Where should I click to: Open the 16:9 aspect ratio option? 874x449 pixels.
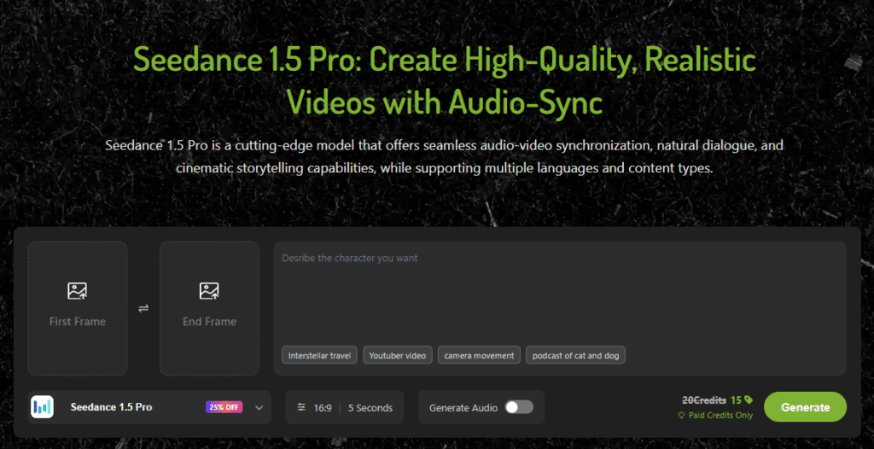click(x=322, y=408)
